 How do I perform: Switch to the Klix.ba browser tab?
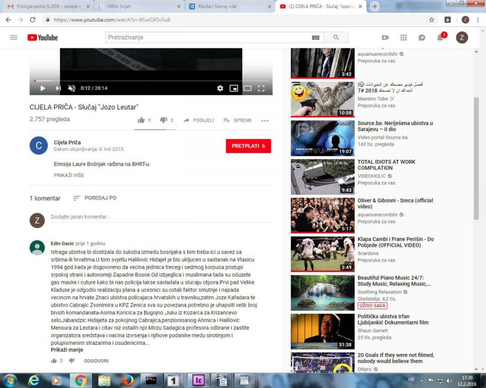point(230,7)
